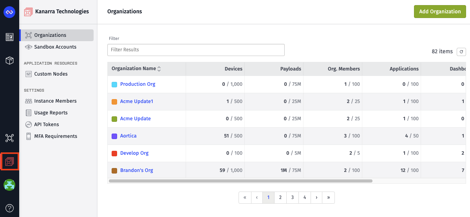Go to previous page of results
The height and width of the screenshot is (217, 470).
[x=257, y=198]
